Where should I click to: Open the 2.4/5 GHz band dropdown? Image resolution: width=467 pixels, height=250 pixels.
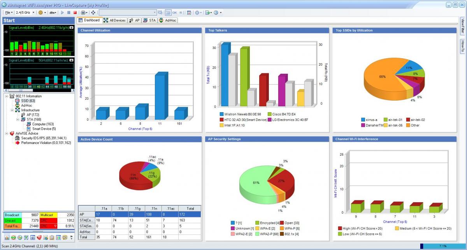coord(25,12)
